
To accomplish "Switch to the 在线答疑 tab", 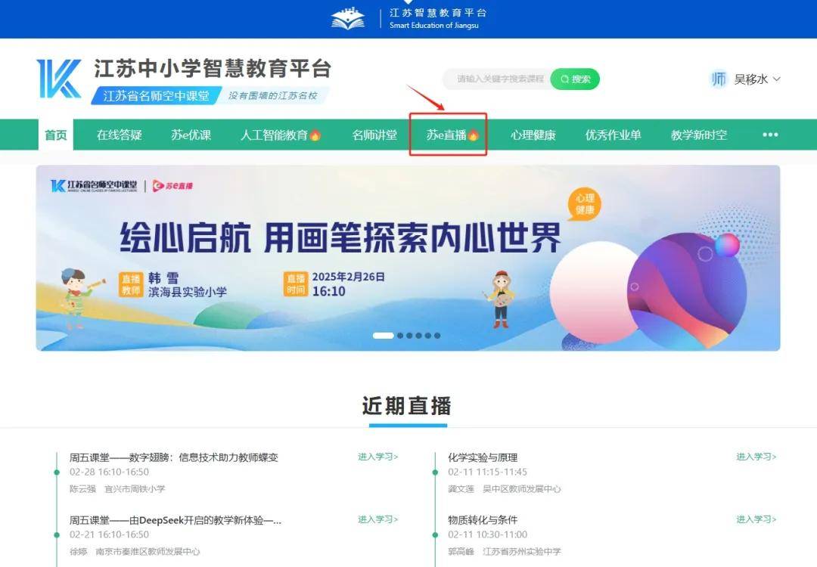I will 120,135.
